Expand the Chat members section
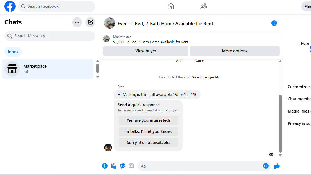This screenshot has height=175, width=311. click(299, 99)
